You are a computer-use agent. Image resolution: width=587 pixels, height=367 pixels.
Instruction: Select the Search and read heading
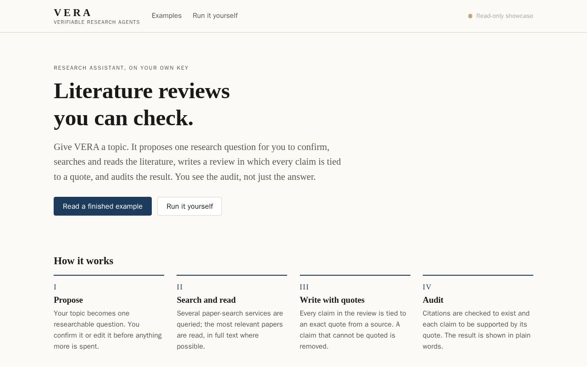point(206,300)
